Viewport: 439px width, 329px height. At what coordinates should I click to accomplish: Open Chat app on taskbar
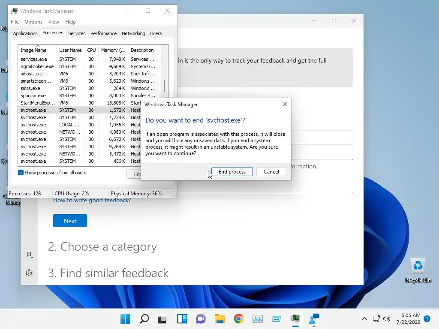coord(201,319)
